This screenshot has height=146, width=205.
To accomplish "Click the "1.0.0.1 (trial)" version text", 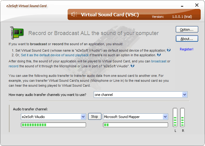I will click(182, 17).
